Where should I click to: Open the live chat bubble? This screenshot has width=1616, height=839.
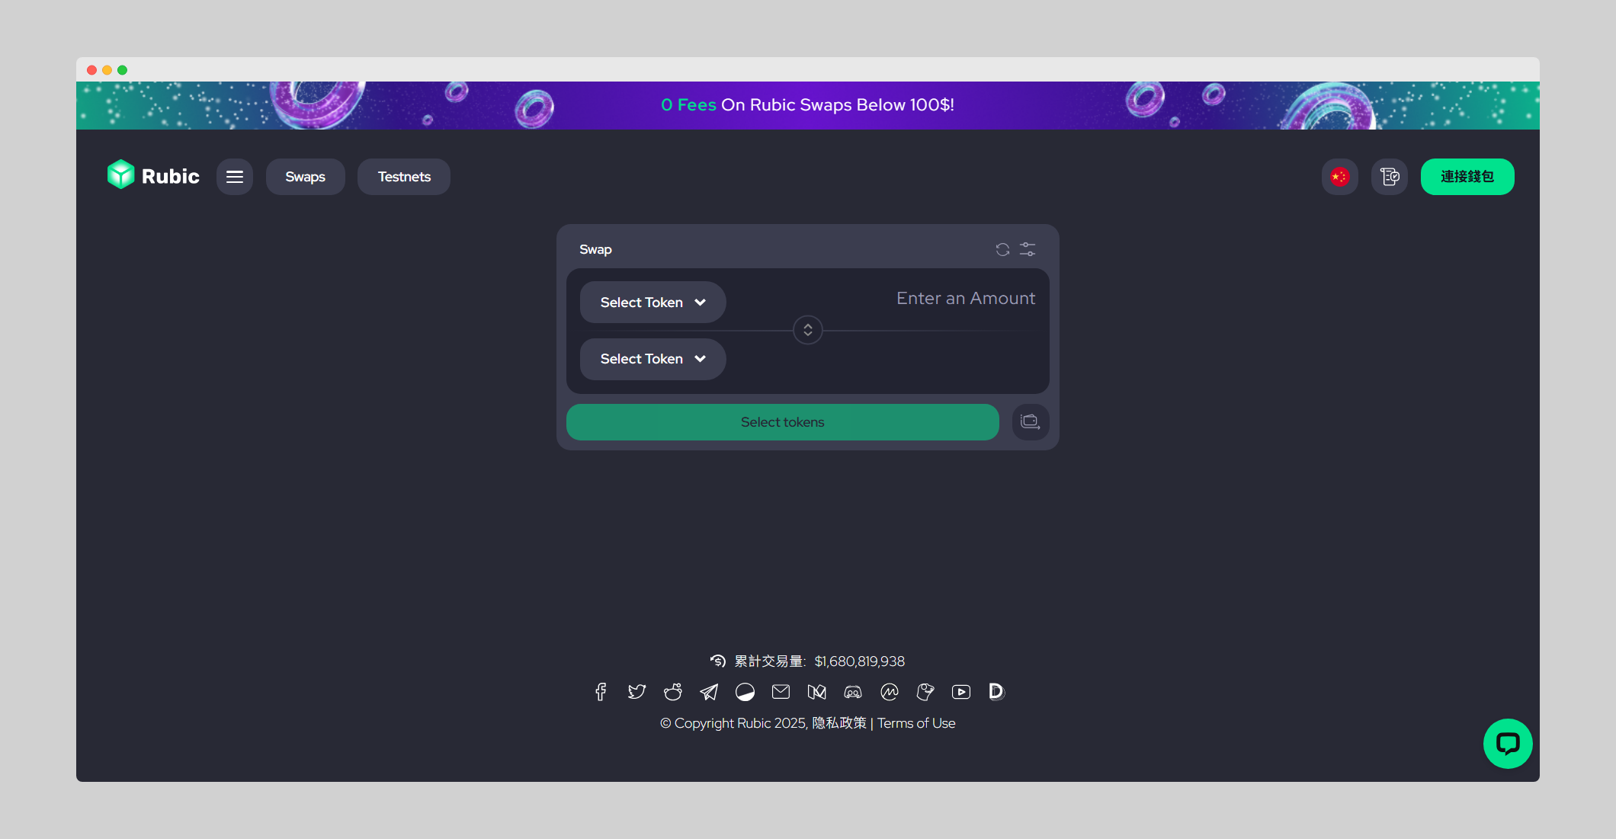tap(1507, 743)
